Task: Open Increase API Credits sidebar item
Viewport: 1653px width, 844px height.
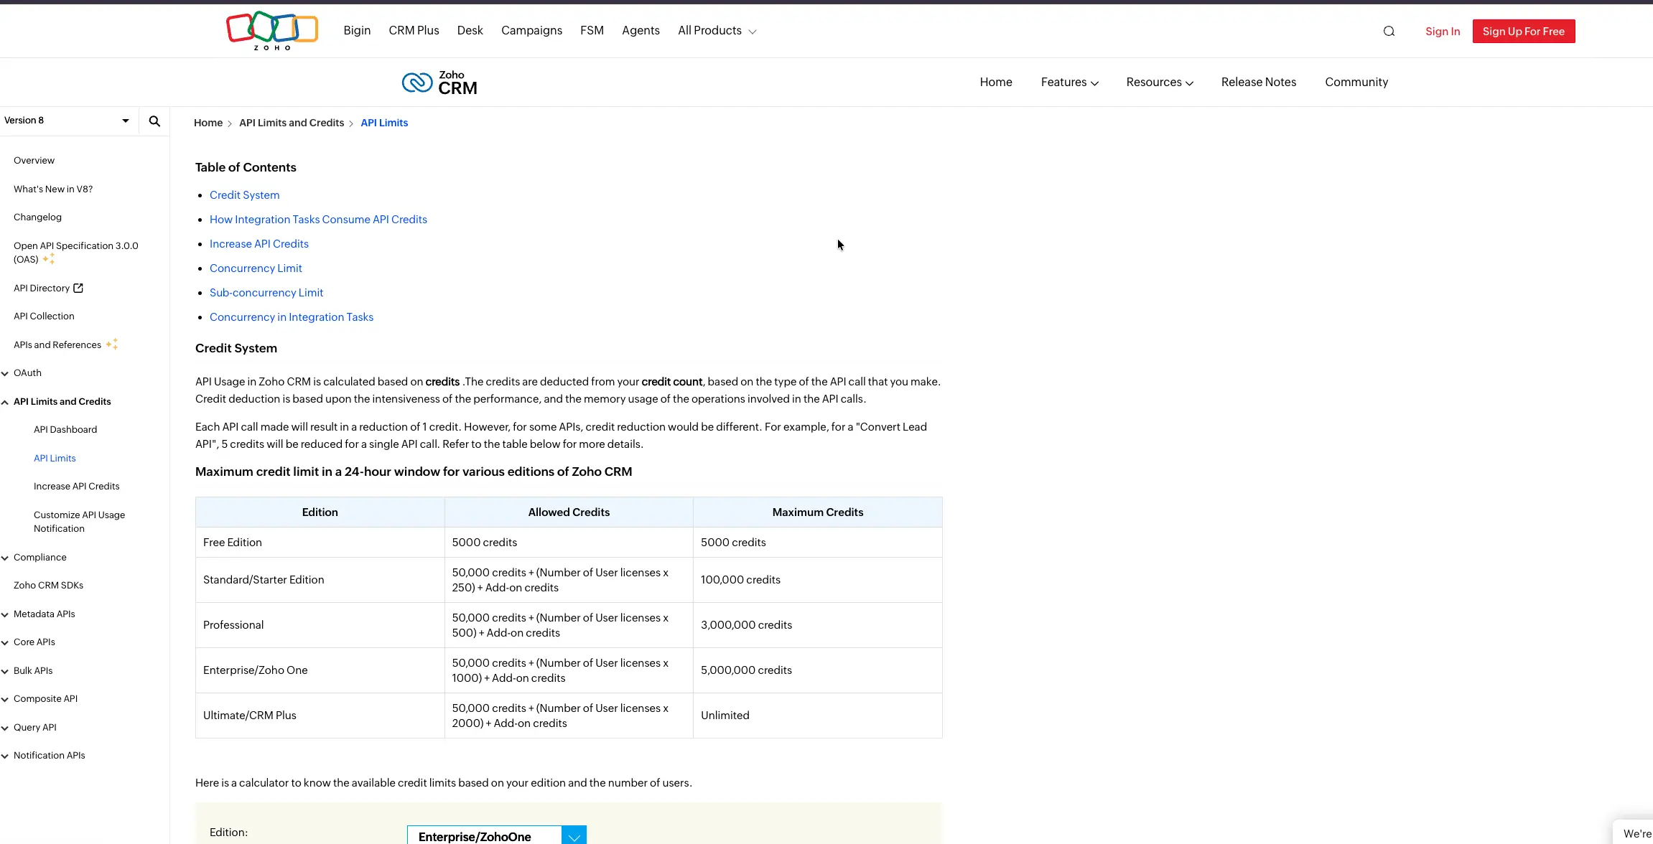Action: (x=77, y=487)
